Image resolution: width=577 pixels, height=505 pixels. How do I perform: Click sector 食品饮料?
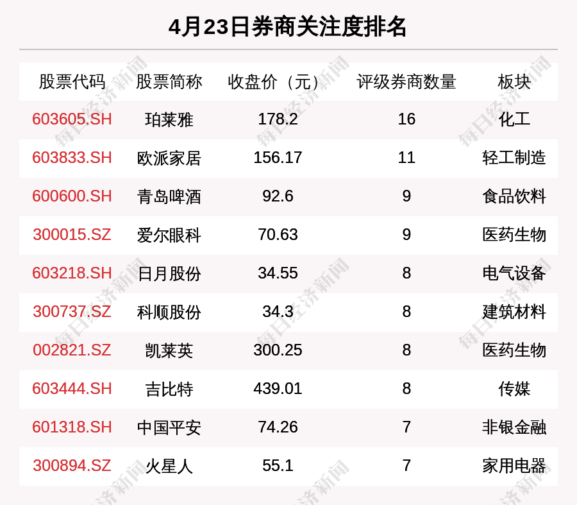(514, 196)
